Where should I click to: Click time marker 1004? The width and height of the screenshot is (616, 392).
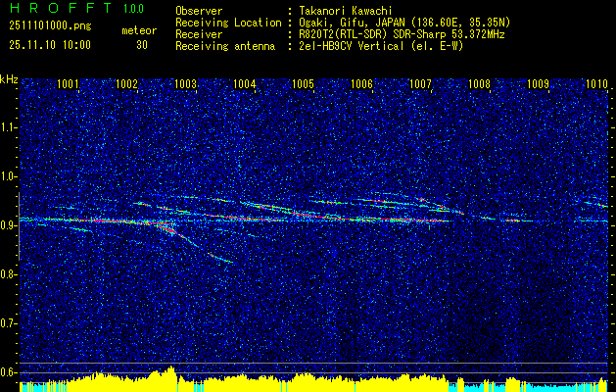pyautogui.click(x=244, y=83)
